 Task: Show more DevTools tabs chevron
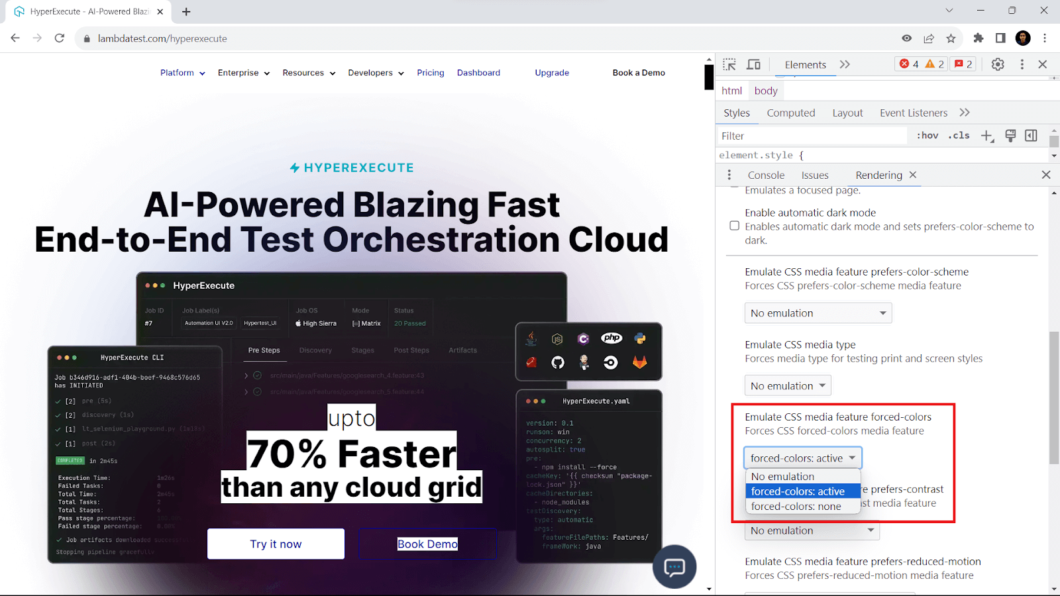click(x=845, y=64)
